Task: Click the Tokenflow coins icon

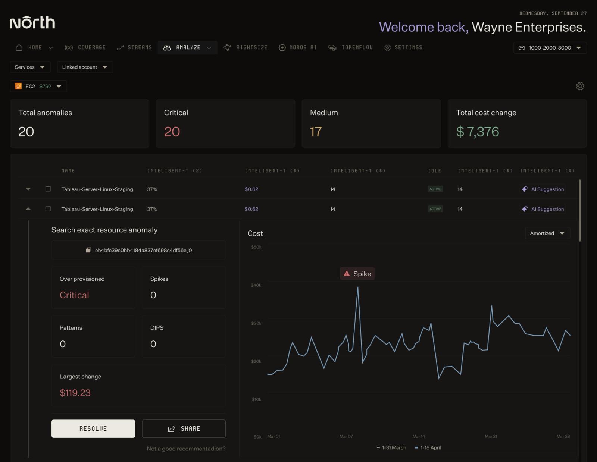Action: point(332,47)
